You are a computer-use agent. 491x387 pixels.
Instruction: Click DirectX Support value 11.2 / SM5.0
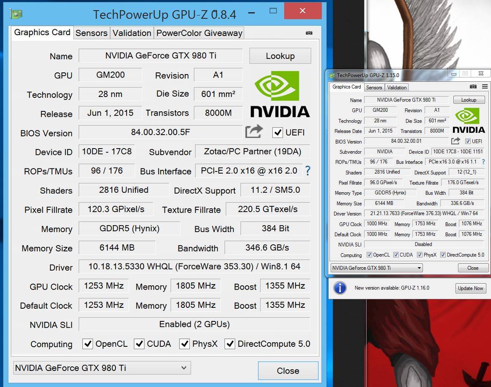[x=275, y=190]
